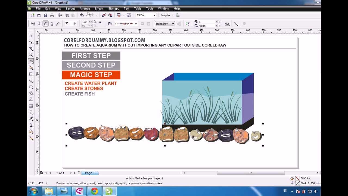This screenshot has width=348, height=196.
Task: Open a file via folder icon
Action: (x=39, y=15)
